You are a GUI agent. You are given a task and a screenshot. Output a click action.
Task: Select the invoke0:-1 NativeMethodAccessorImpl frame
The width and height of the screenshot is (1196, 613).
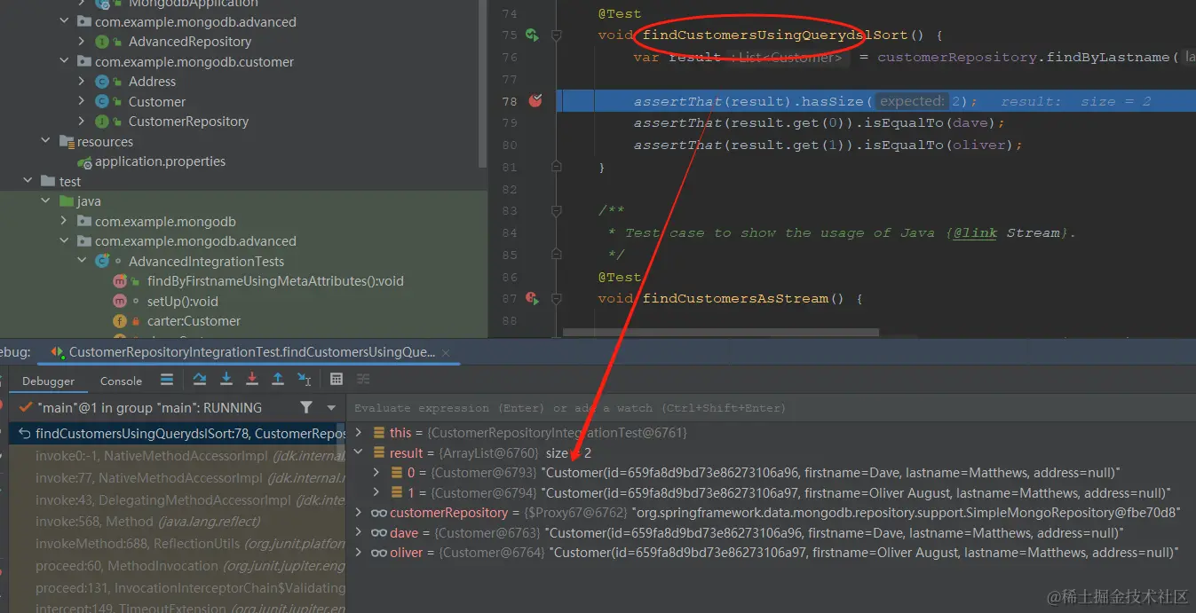click(178, 456)
